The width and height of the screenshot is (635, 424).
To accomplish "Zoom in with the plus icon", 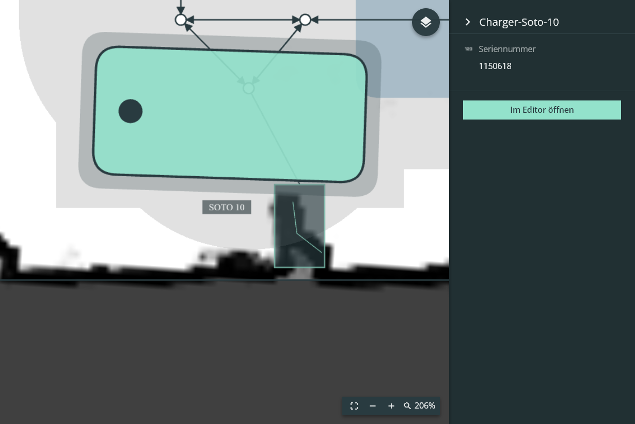I will pyautogui.click(x=391, y=406).
